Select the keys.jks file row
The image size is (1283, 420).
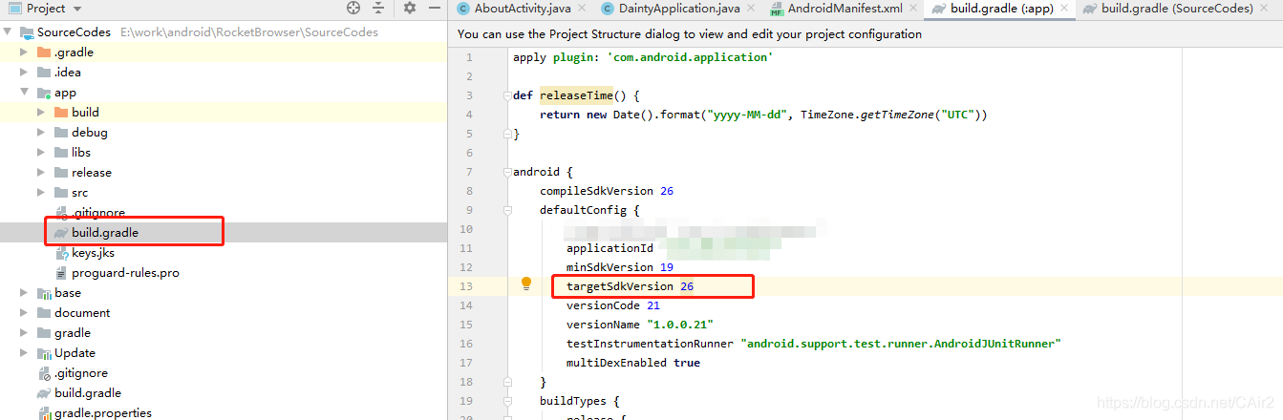pyautogui.click(x=224, y=253)
